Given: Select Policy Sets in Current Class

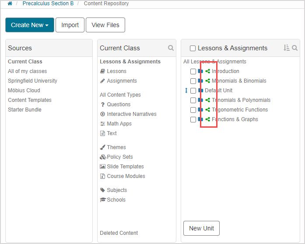Looking at the screenshot, I should (x=119, y=157).
